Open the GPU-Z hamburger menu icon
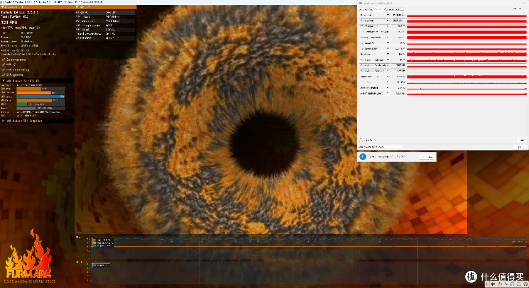 tap(520, 9)
